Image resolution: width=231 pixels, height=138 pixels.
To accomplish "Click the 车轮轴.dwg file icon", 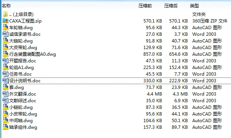I will [6, 27].
